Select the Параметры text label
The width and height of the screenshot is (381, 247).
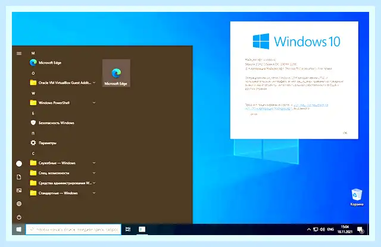pos(48,143)
